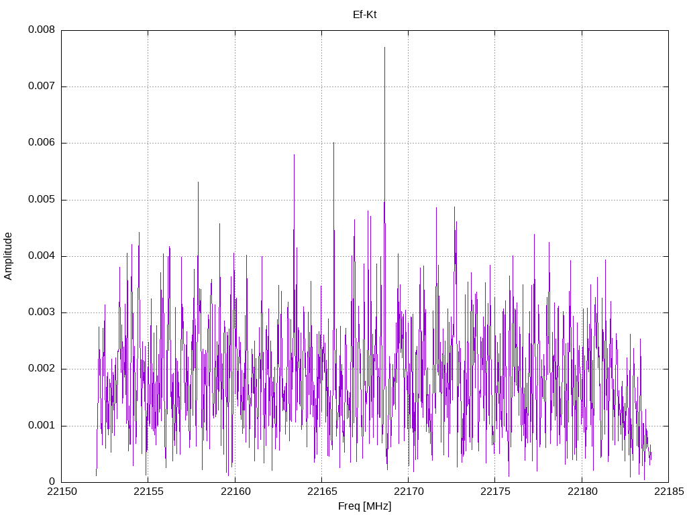
Task: Click the tallest spectrum peak near 0.0077
Action: [384, 48]
